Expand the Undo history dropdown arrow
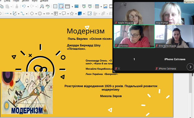Image resolution: width=194 pixels, height=118 pixels. (x=28, y=7)
